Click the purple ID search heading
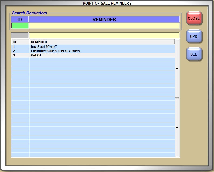Screen dimensions: 214x172 click(x=20, y=19)
